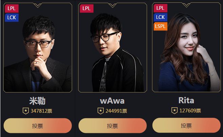Click the star shield icon beside 127609票
This screenshot has width=223, height=137.
175,110
